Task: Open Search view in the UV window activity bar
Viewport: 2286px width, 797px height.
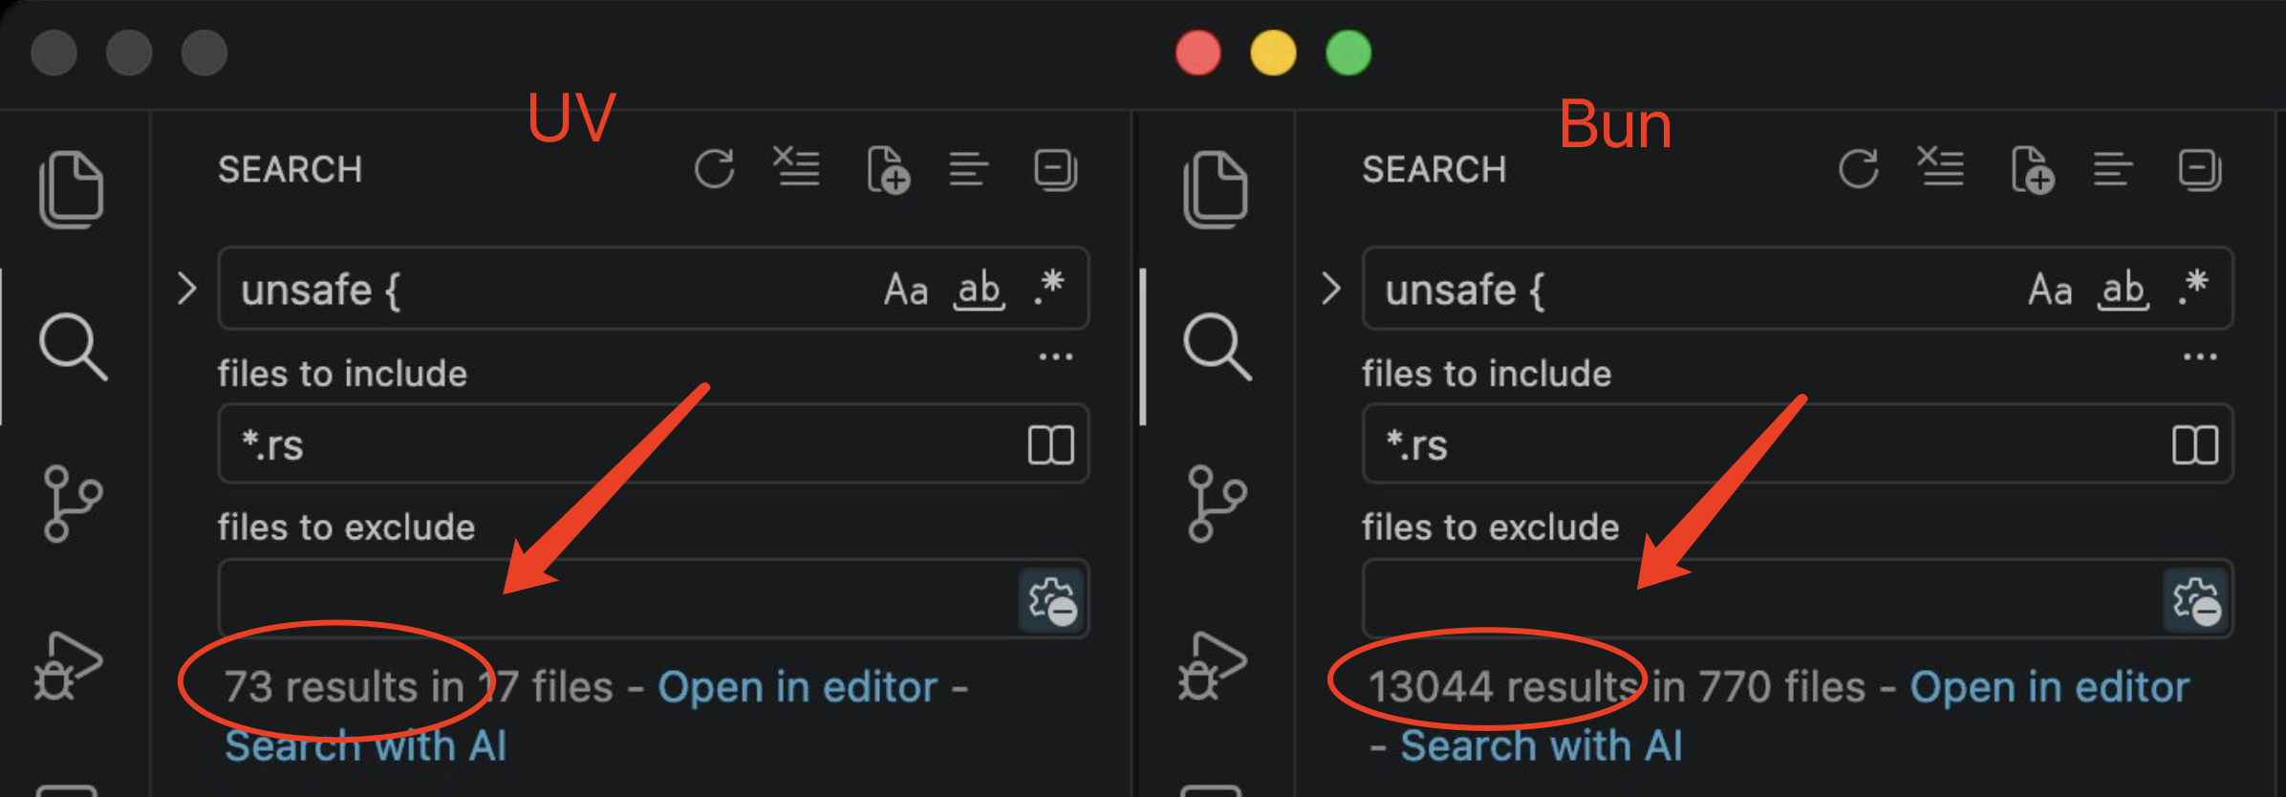Action: (73, 346)
